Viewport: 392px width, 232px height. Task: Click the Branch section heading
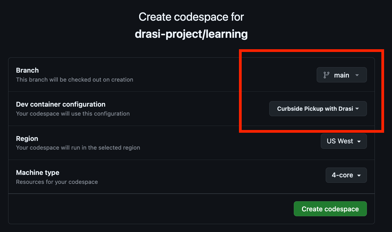27,70
